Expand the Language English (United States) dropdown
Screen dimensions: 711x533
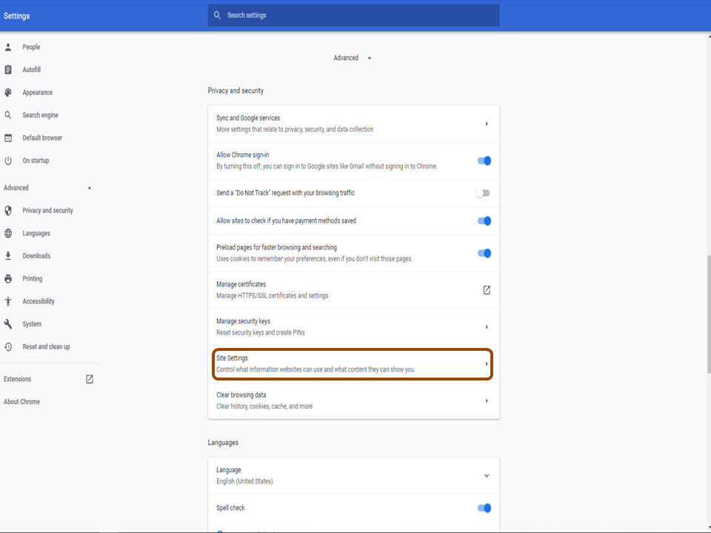coord(487,476)
